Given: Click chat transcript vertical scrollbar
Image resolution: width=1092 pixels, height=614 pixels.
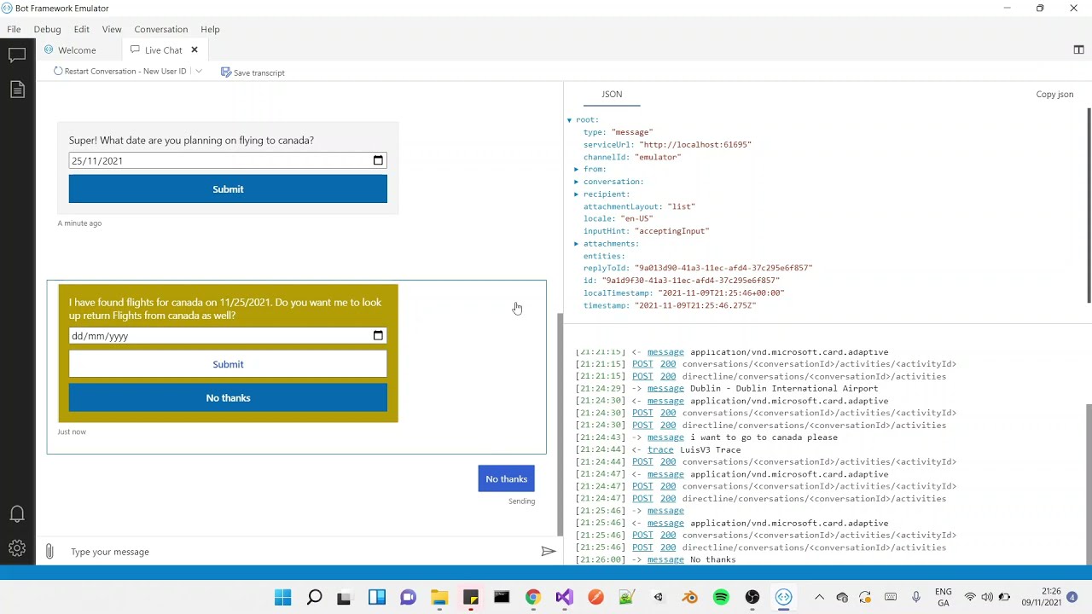Looking at the screenshot, I should point(560,425).
